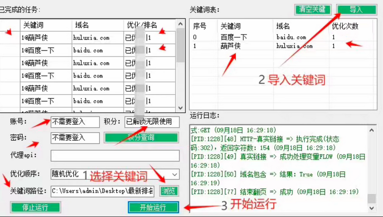Click the completed tasks scrollbar thumb

[x=181, y=45]
